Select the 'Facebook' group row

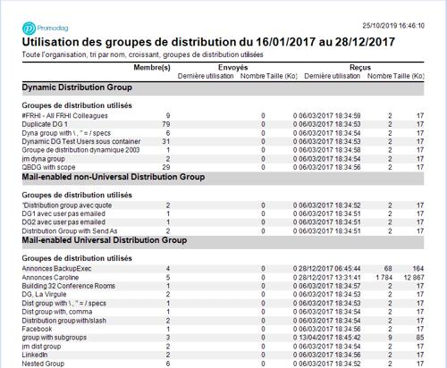click(223, 330)
